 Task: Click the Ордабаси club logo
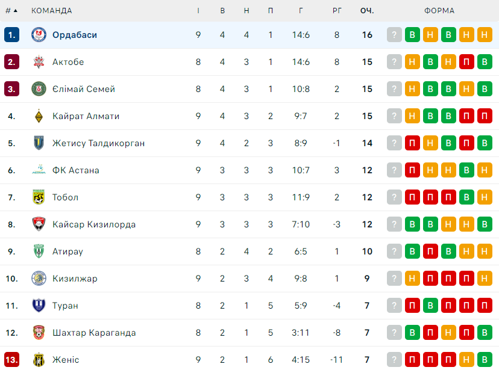(x=39, y=35)
